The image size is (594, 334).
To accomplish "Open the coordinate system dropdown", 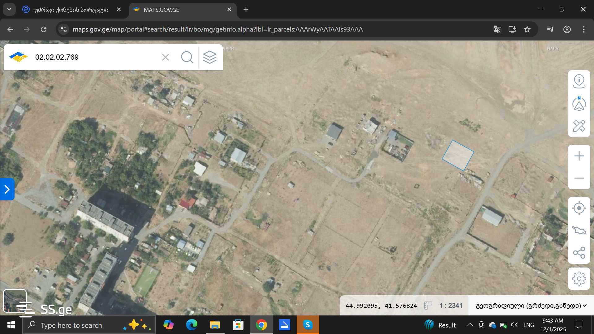I will coord(531,306).
